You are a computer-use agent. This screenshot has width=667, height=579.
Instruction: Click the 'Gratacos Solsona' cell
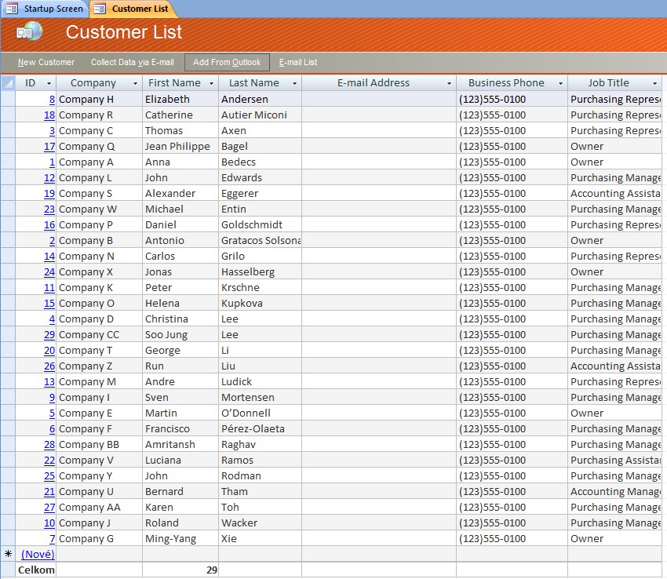point(261,241)
